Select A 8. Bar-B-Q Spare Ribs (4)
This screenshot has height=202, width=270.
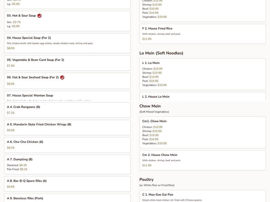[x=67, y=184]
